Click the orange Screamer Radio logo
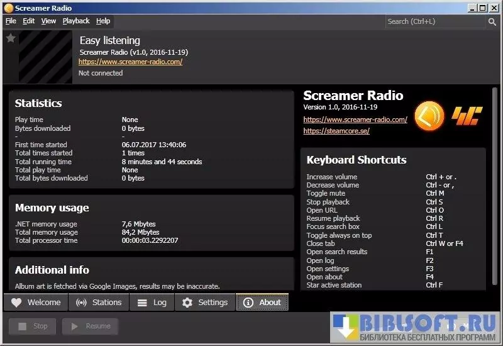Image resolution: width=503 pixels, height=346 pixels. coord(429,115)
